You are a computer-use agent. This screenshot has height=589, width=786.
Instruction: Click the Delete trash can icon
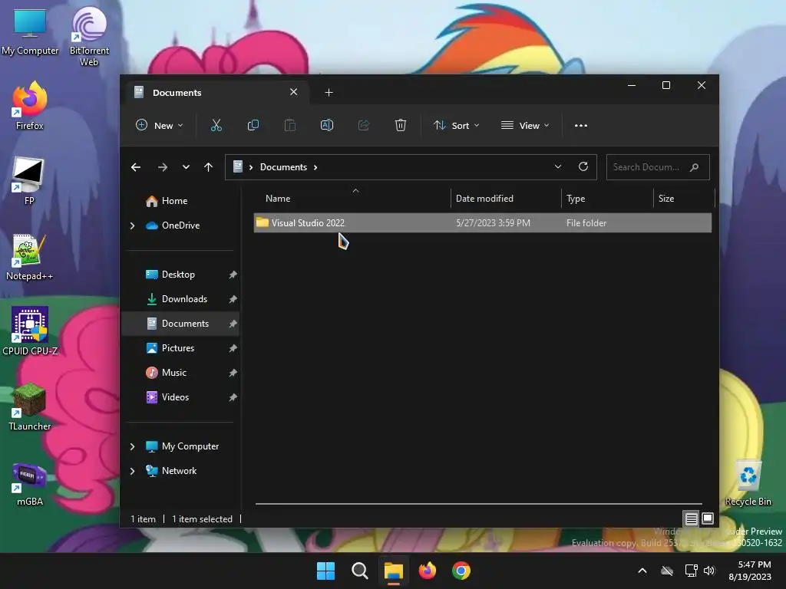(401, 125)
